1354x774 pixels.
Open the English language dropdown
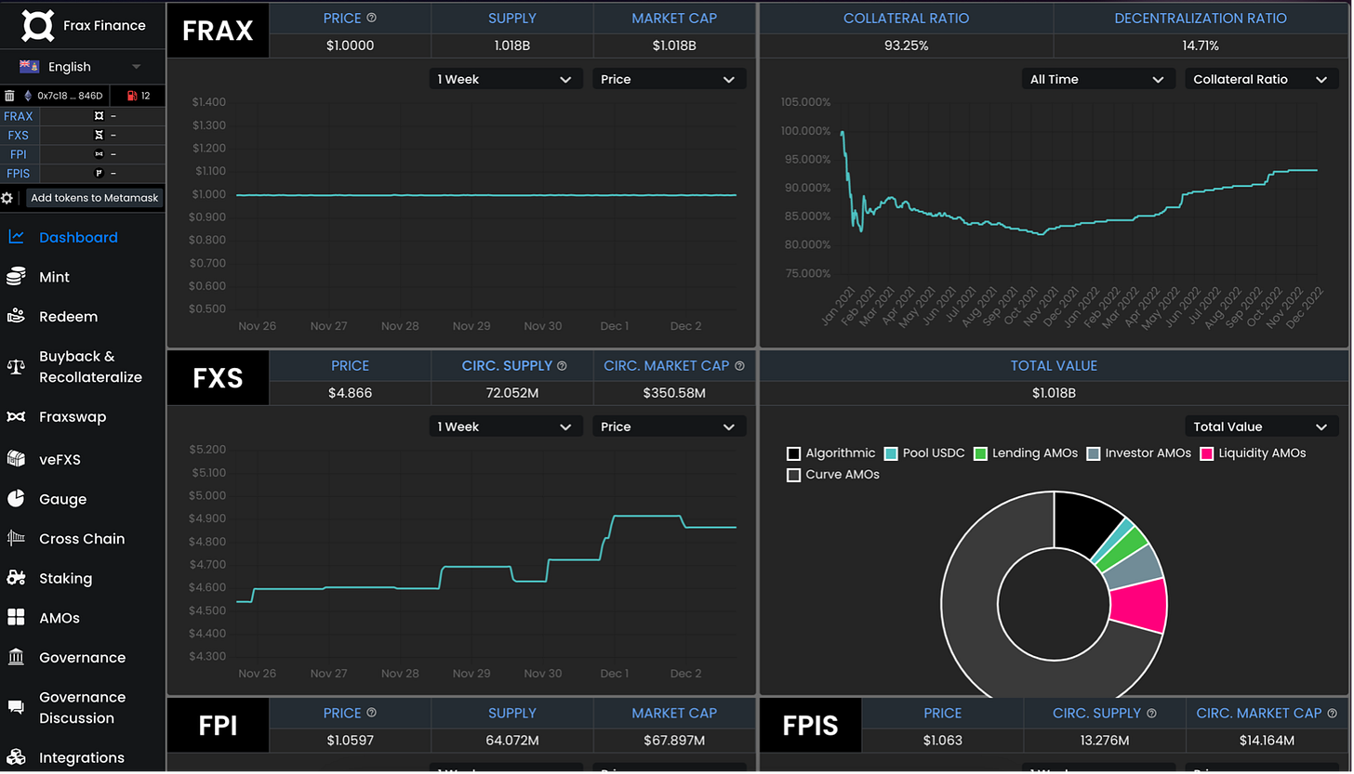pos(83,67)
